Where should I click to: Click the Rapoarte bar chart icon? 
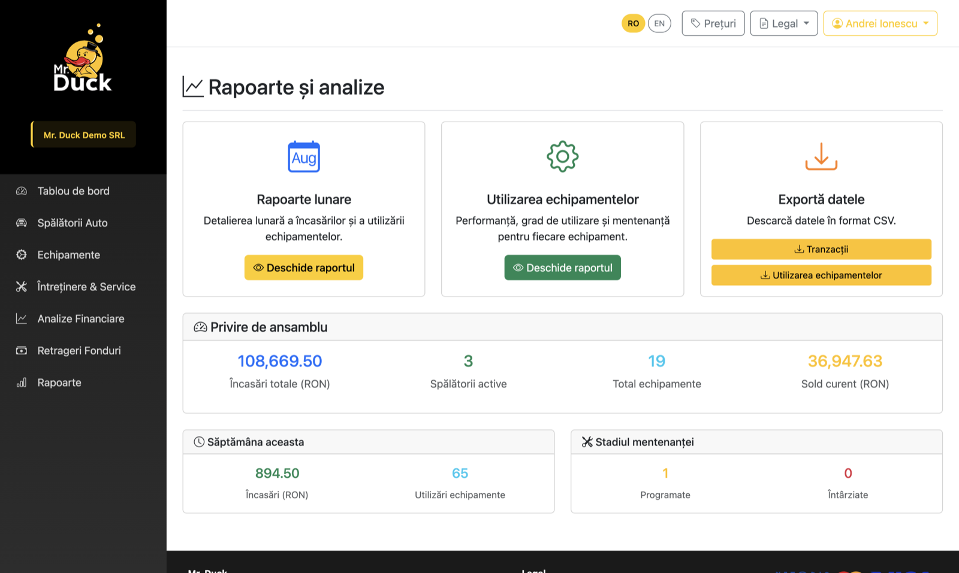point(22,383)
